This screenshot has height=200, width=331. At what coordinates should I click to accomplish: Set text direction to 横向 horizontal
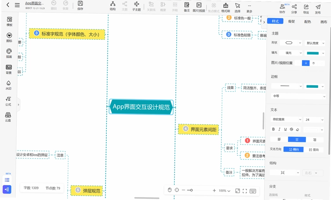tap(293, 149)
